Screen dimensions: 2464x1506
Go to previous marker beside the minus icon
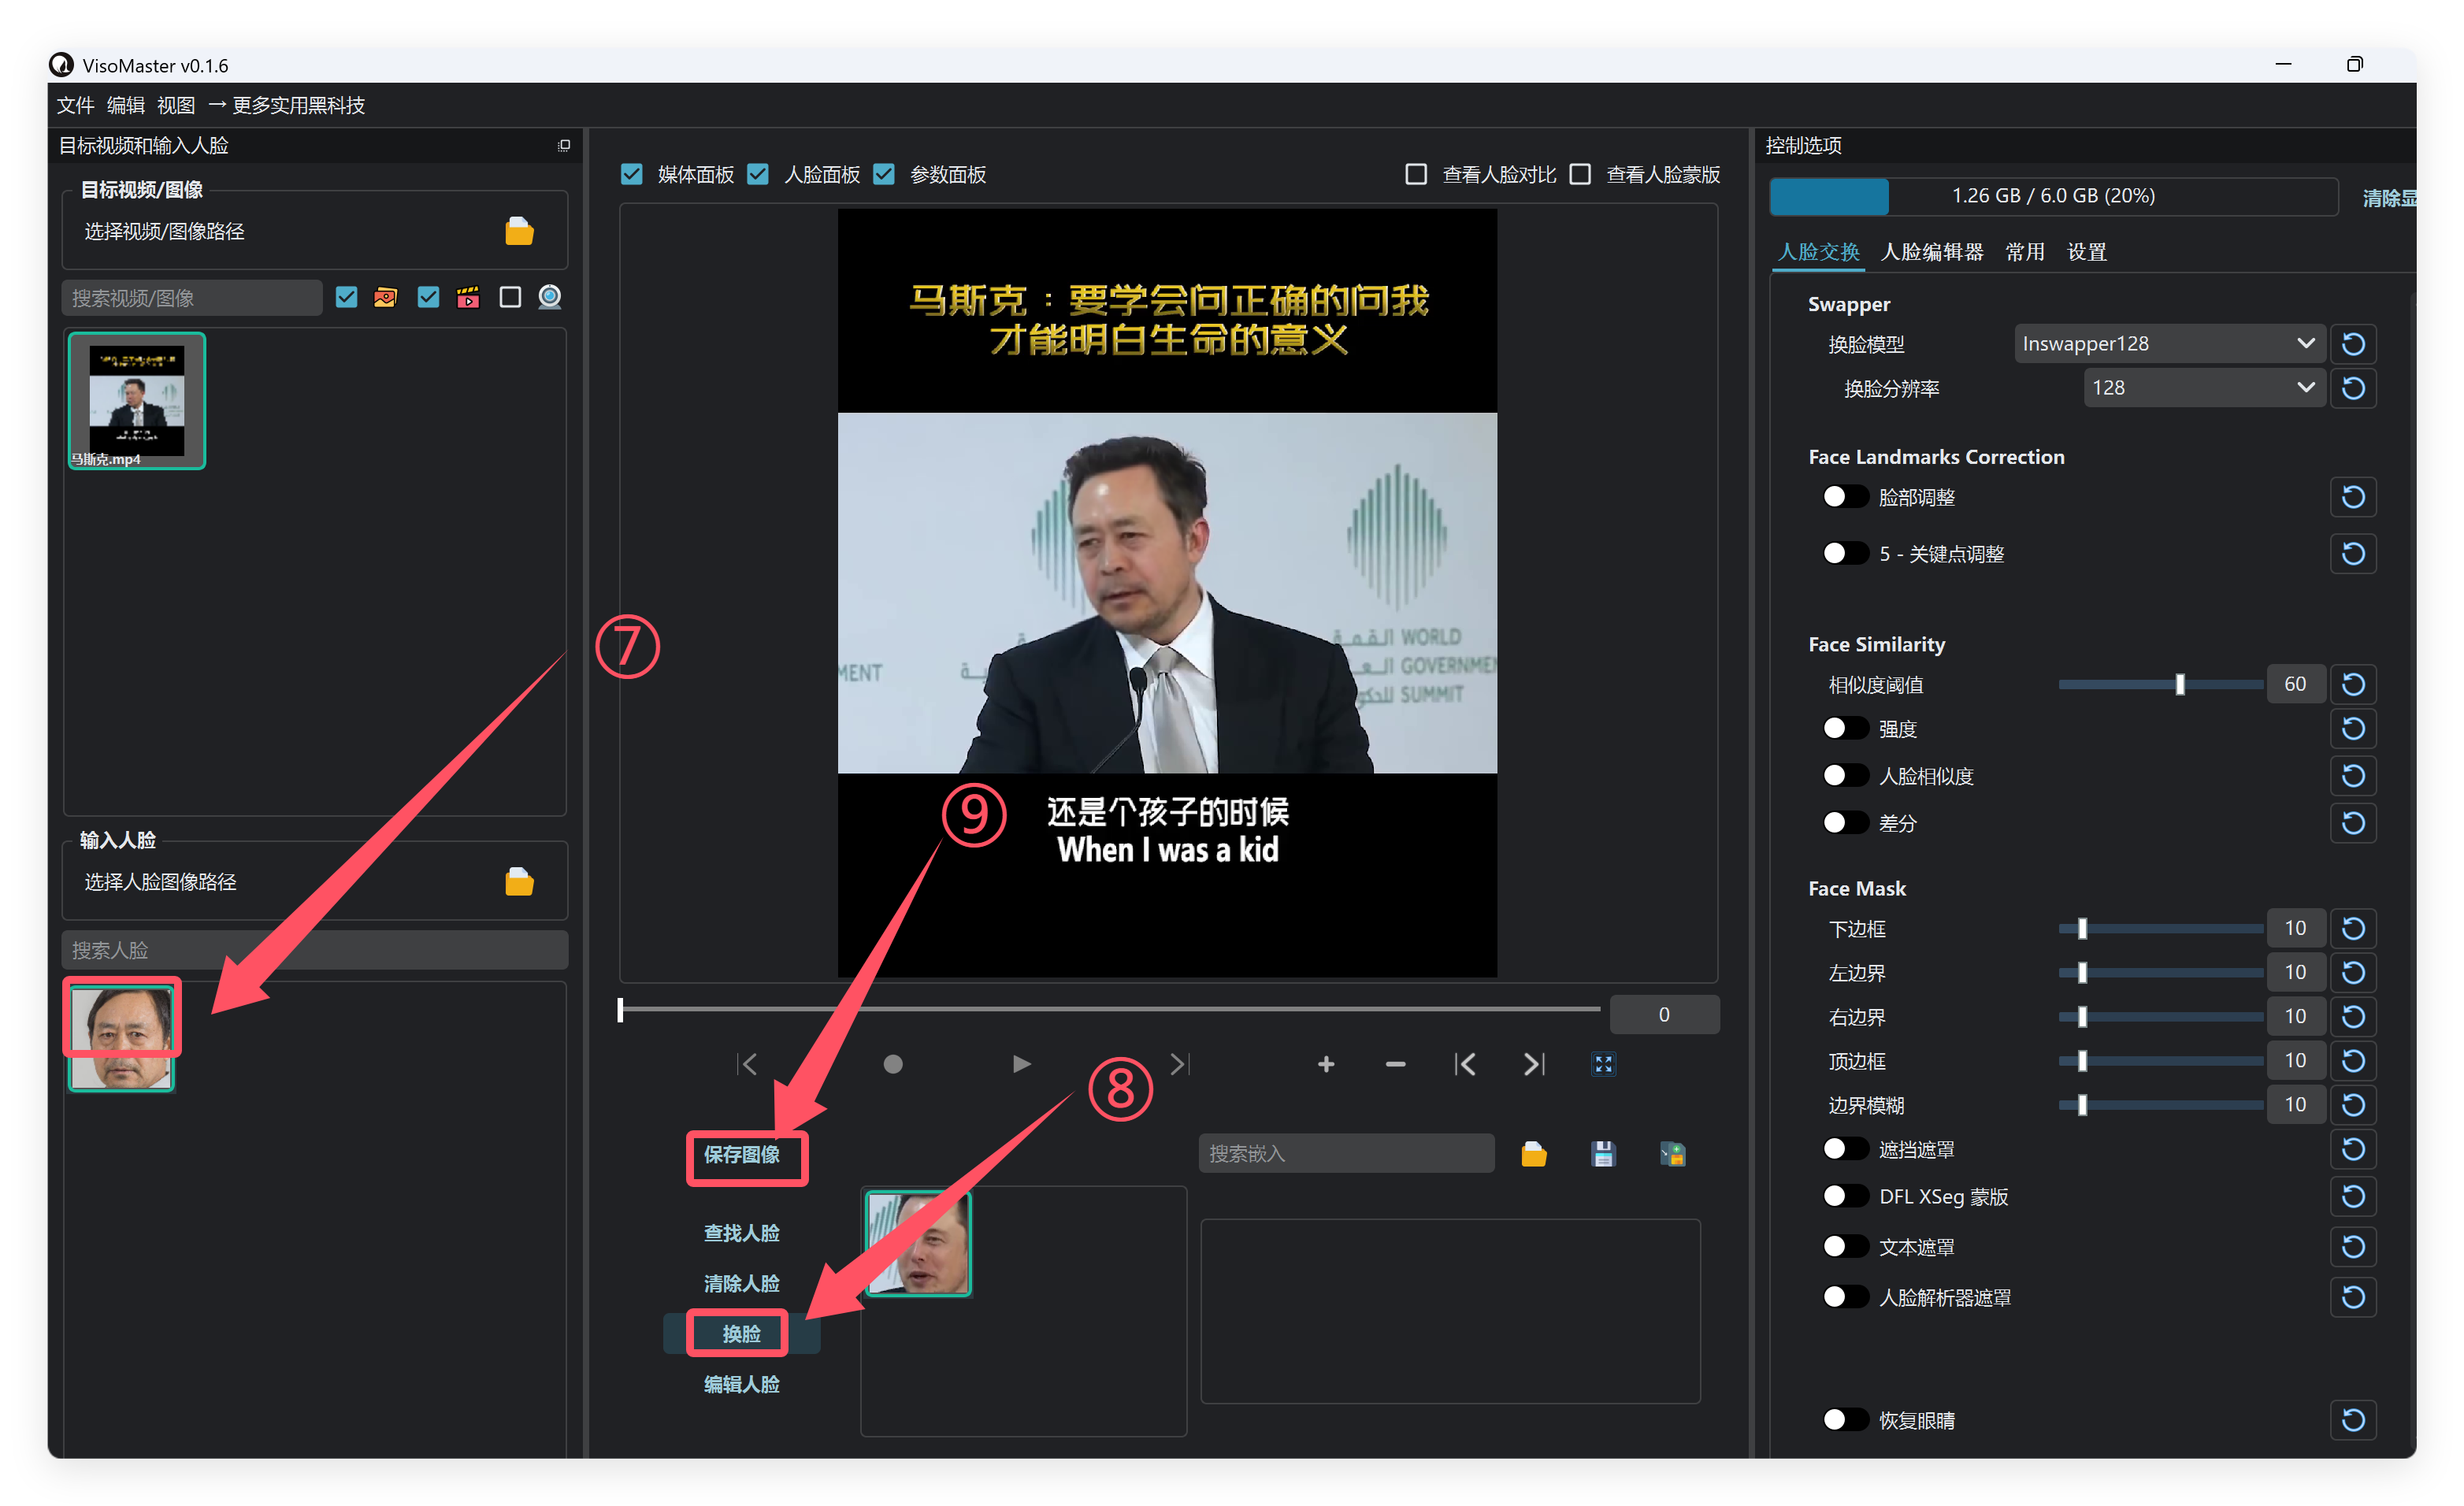tap(1464, 1064)
